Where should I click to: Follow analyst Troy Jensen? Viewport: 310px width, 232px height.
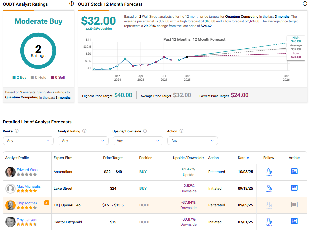point(269,222)
